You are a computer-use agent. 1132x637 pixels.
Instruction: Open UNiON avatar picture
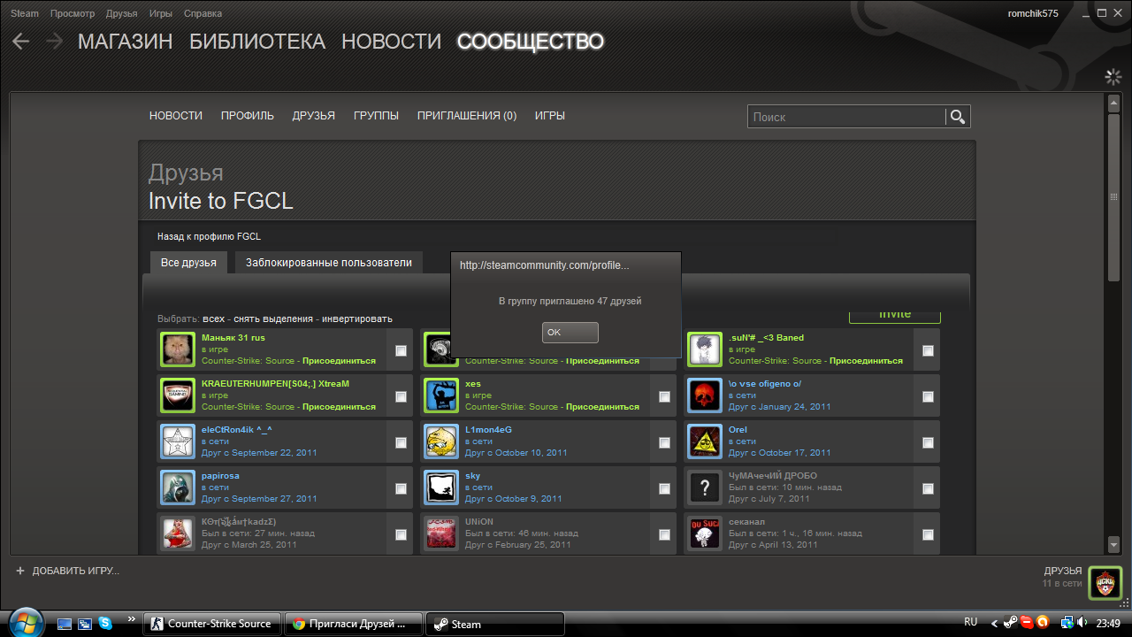point(441,533)
